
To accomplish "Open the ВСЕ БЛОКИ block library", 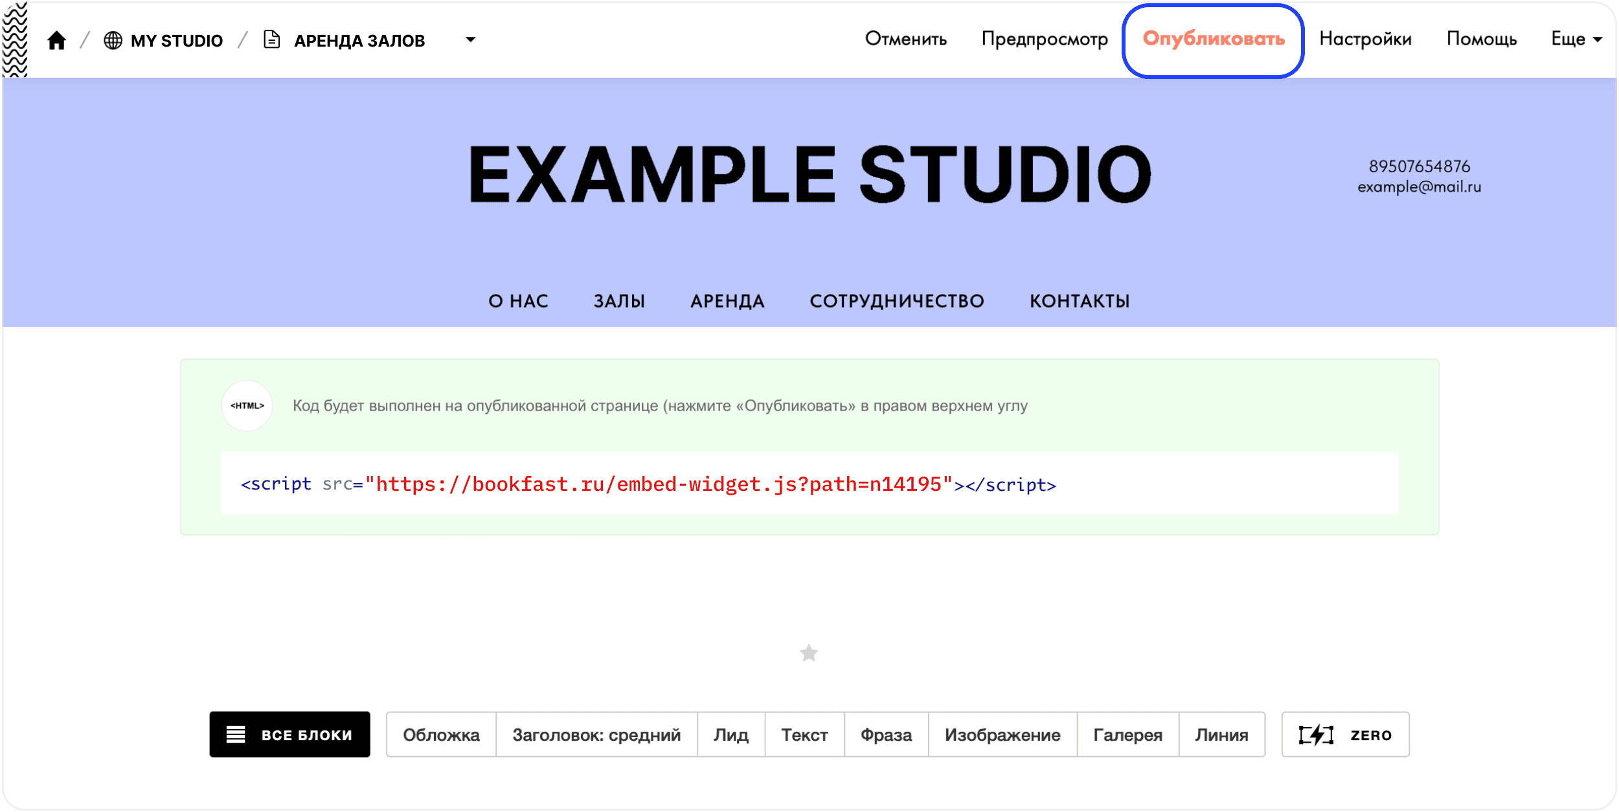I will [289, 734].
